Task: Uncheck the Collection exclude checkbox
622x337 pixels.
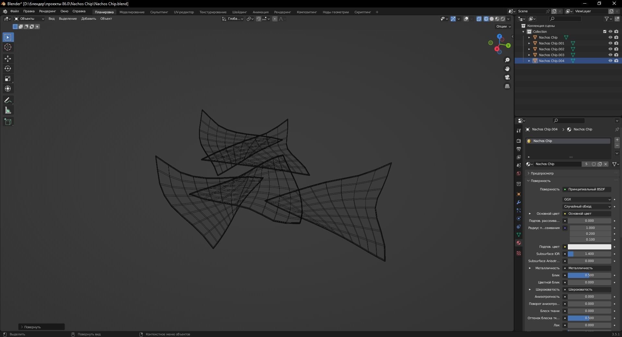Action: tap(604, 32)
